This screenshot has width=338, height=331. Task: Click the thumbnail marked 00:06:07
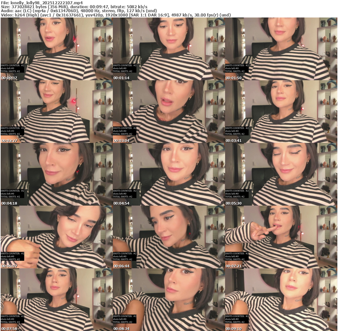(x=56, y=237)
